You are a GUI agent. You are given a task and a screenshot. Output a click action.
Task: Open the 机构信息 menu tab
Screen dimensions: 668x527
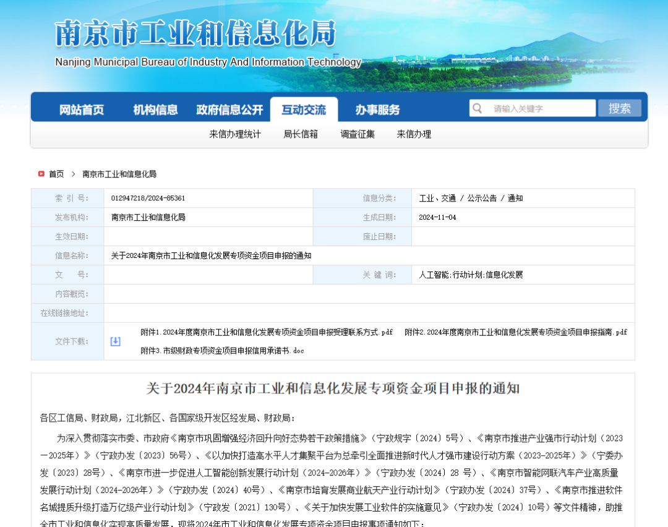[155, 109]
